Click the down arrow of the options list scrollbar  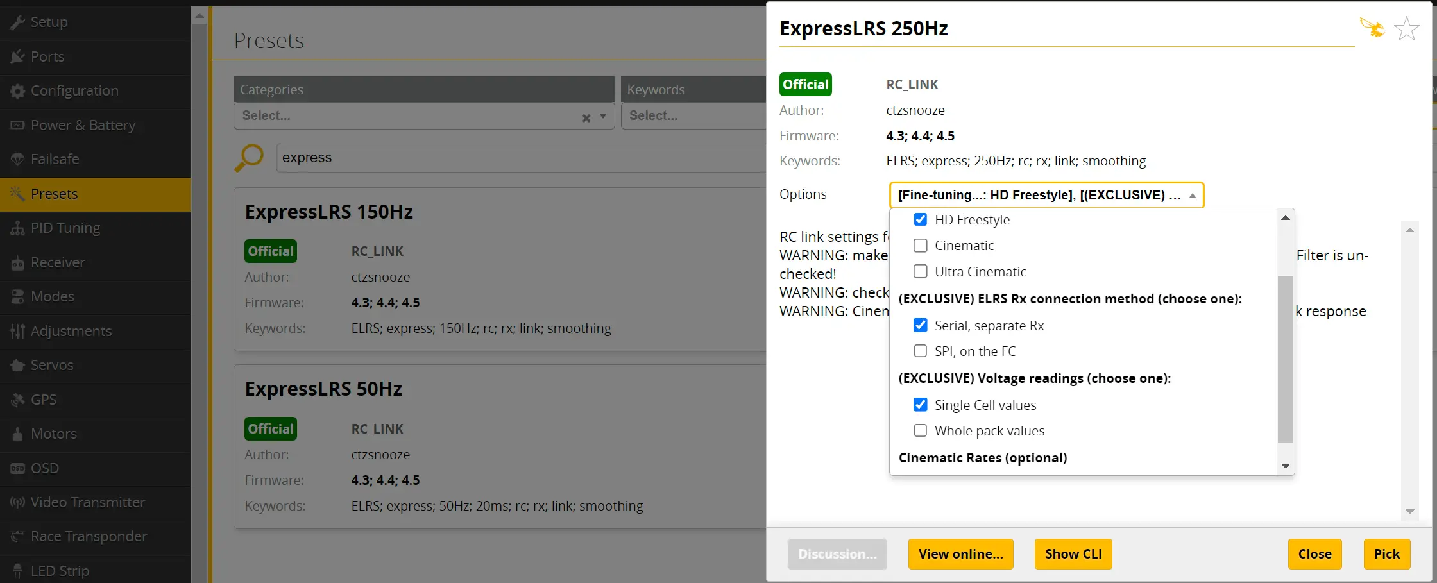(x=1285, y=466)
